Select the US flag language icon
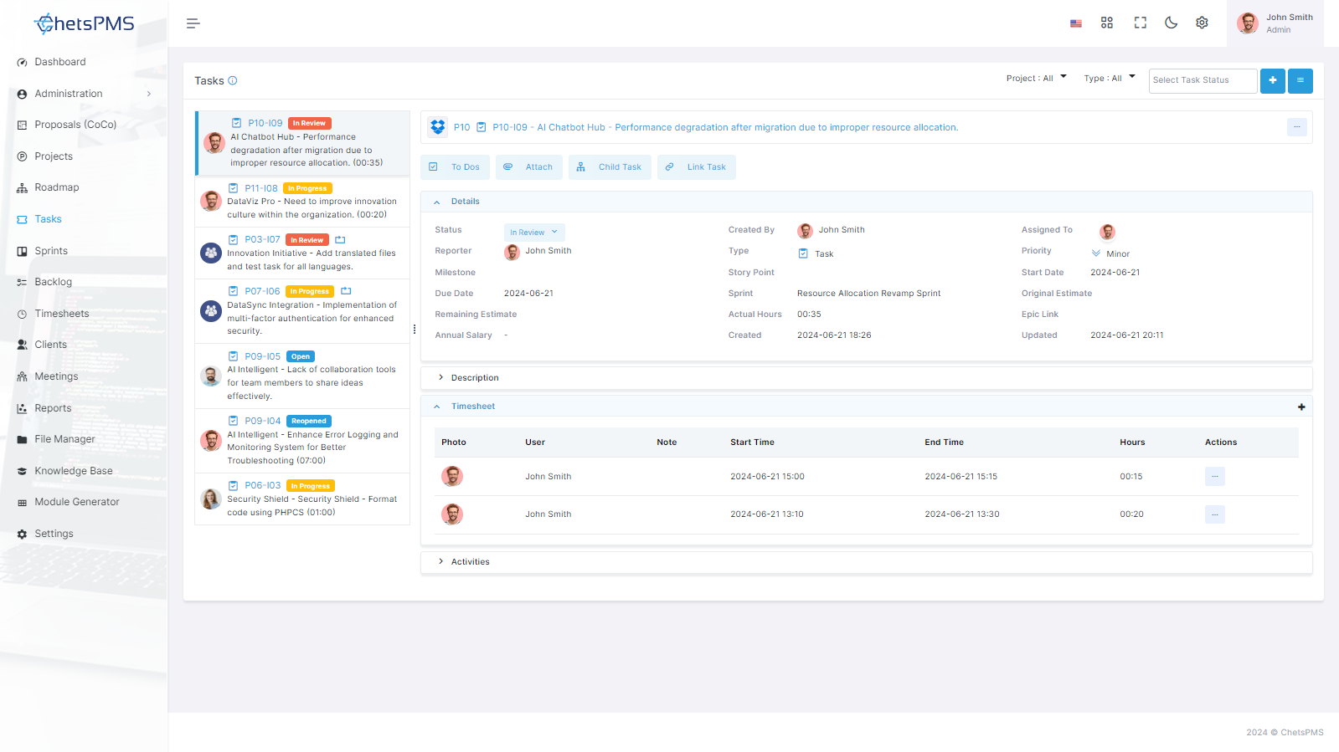This screenshot has width=1339, height=752. [x=1076, y=23]
